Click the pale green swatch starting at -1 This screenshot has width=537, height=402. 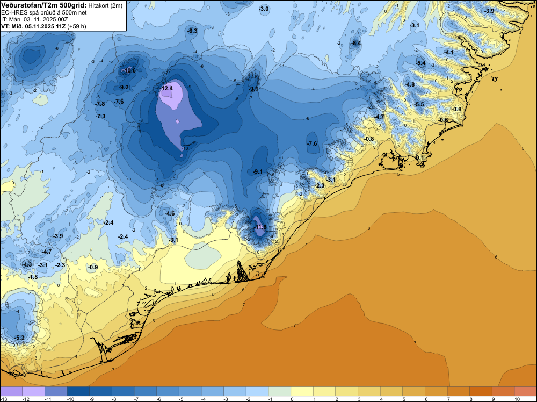coord(279,391)
